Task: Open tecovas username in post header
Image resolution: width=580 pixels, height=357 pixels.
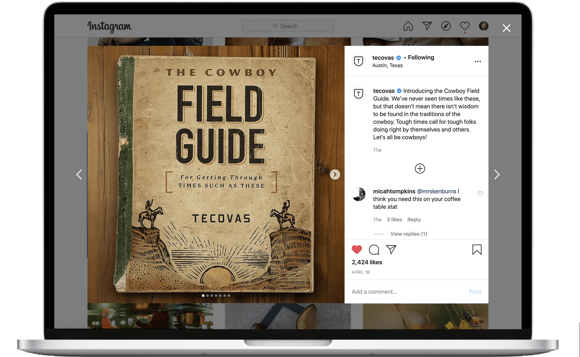Action: [x=383, y=57]
